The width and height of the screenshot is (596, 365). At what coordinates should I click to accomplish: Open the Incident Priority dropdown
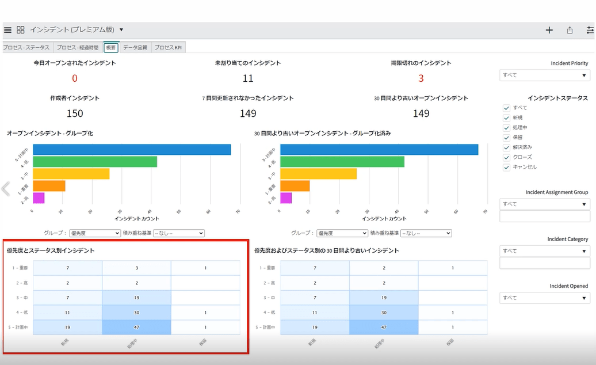[x=544, y=75]
